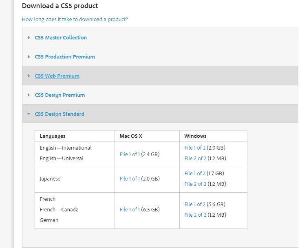This screenshot has height=248, width=302.
Task: Select the German language text
Action: tap(49, 220)
